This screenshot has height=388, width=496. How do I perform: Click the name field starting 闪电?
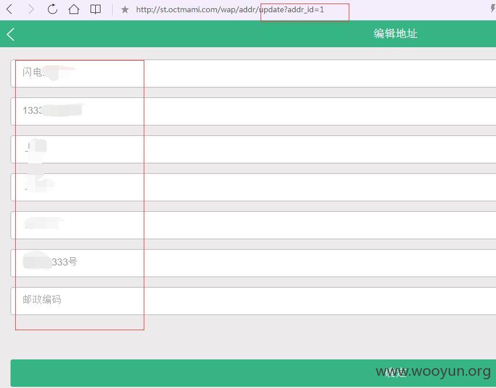tap(253, 74)
